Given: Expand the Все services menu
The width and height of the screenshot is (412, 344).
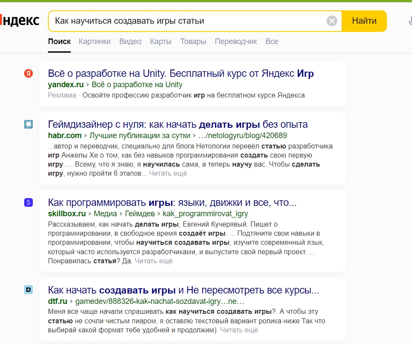Looking at the screenshot, I should [x=272, y=41].
